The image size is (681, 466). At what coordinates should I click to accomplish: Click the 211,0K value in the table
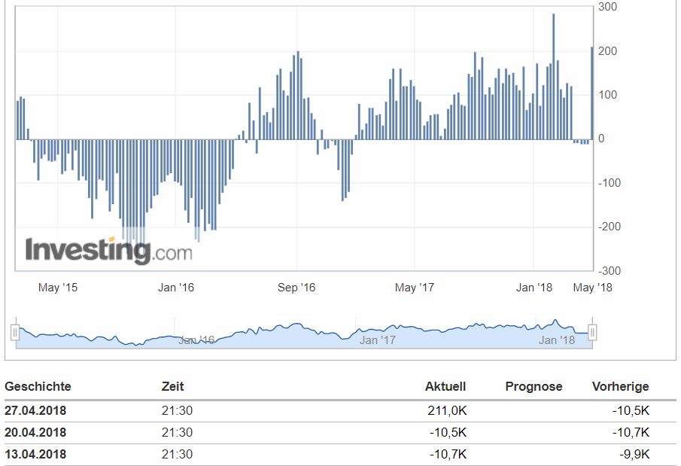[445, 410]
